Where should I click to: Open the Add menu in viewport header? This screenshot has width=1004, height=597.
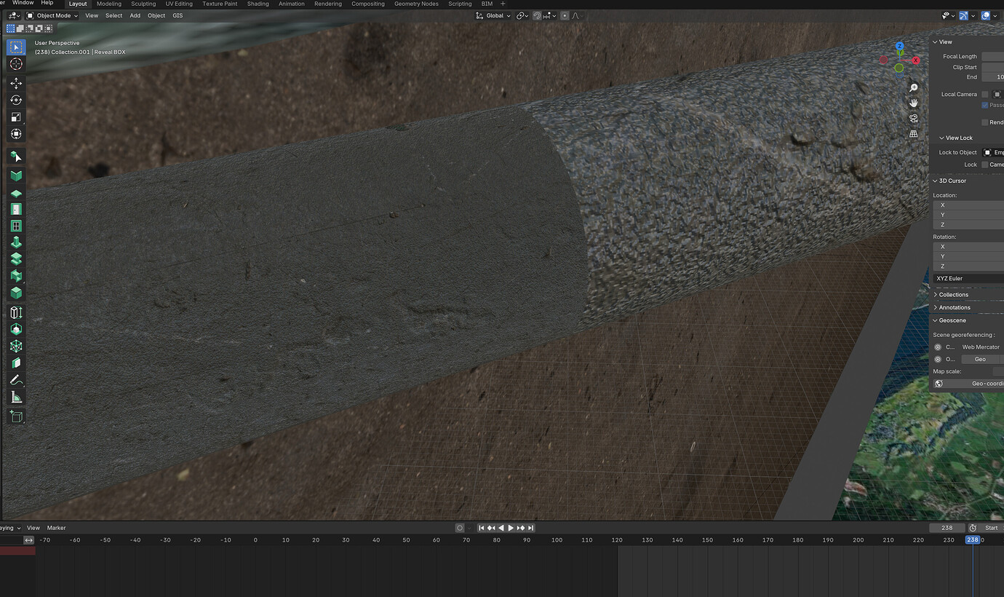[135, 15]
